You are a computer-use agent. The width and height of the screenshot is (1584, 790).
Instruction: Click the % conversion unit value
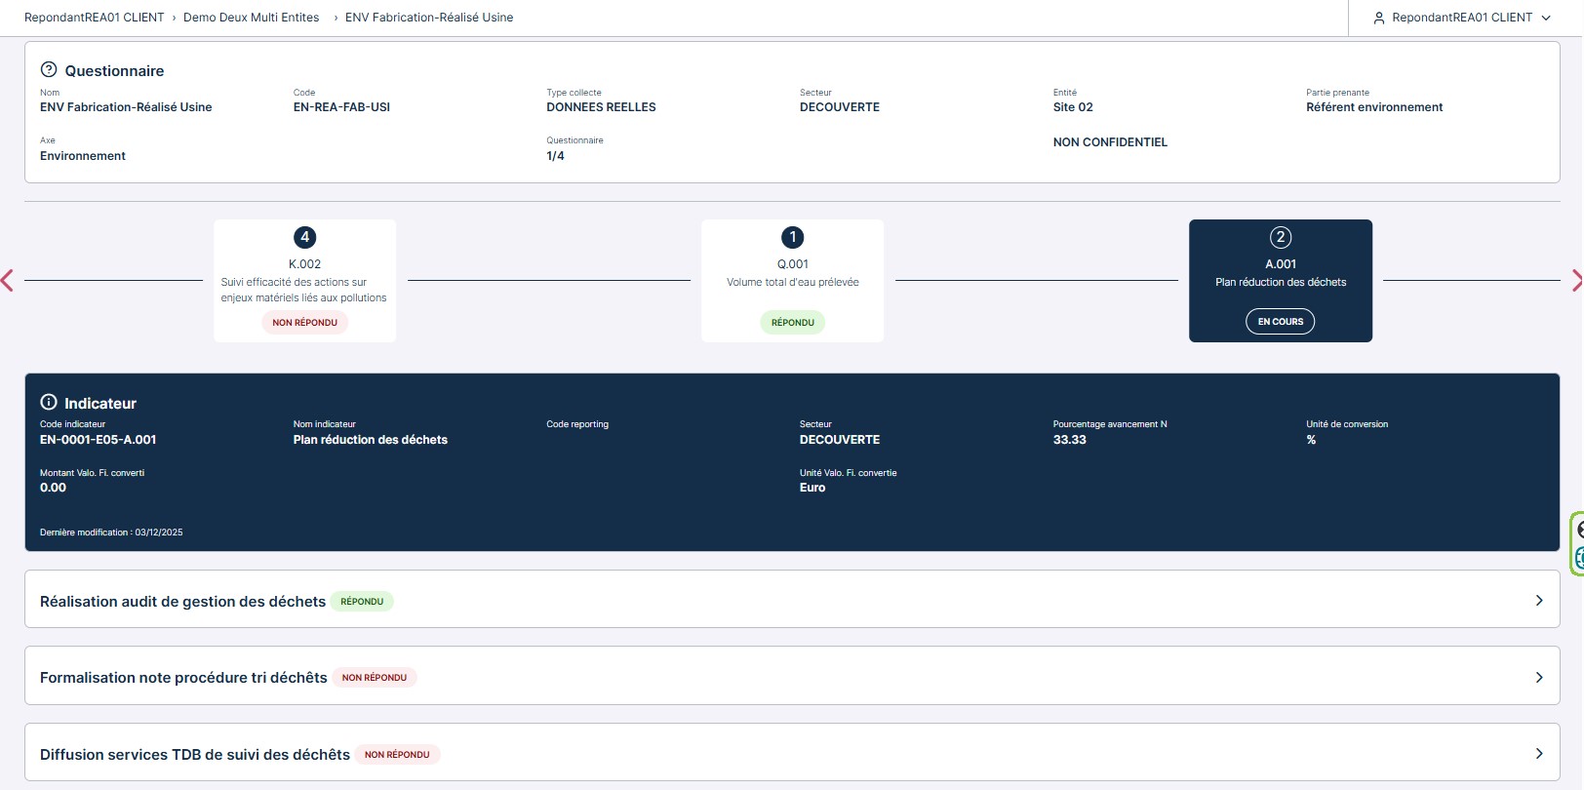[x=1311, y=440]
